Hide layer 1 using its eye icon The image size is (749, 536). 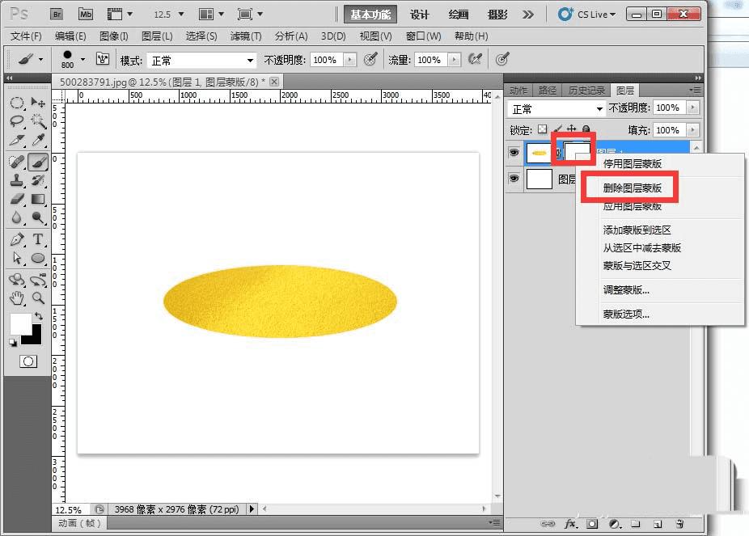pos(514,153)
